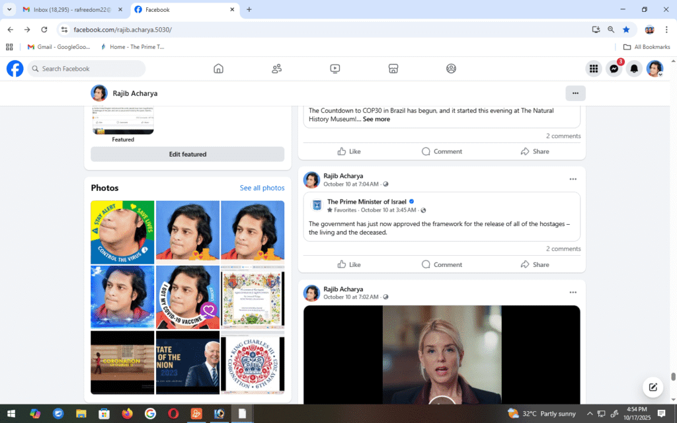Open the Facebook Menu grid icon
Viewport: 677px width, 423px height.
coord(594,69)
